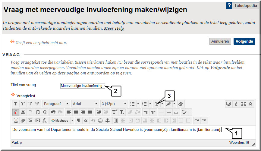Attach a file with paperclip icon
This screenshot has width=261, height=151.
pyautogui.click(x=23, y=120)
